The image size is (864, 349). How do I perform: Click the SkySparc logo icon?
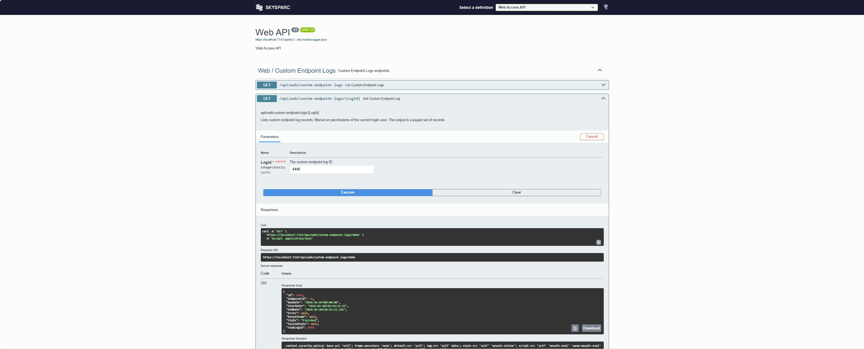click(x=259, y=7)
